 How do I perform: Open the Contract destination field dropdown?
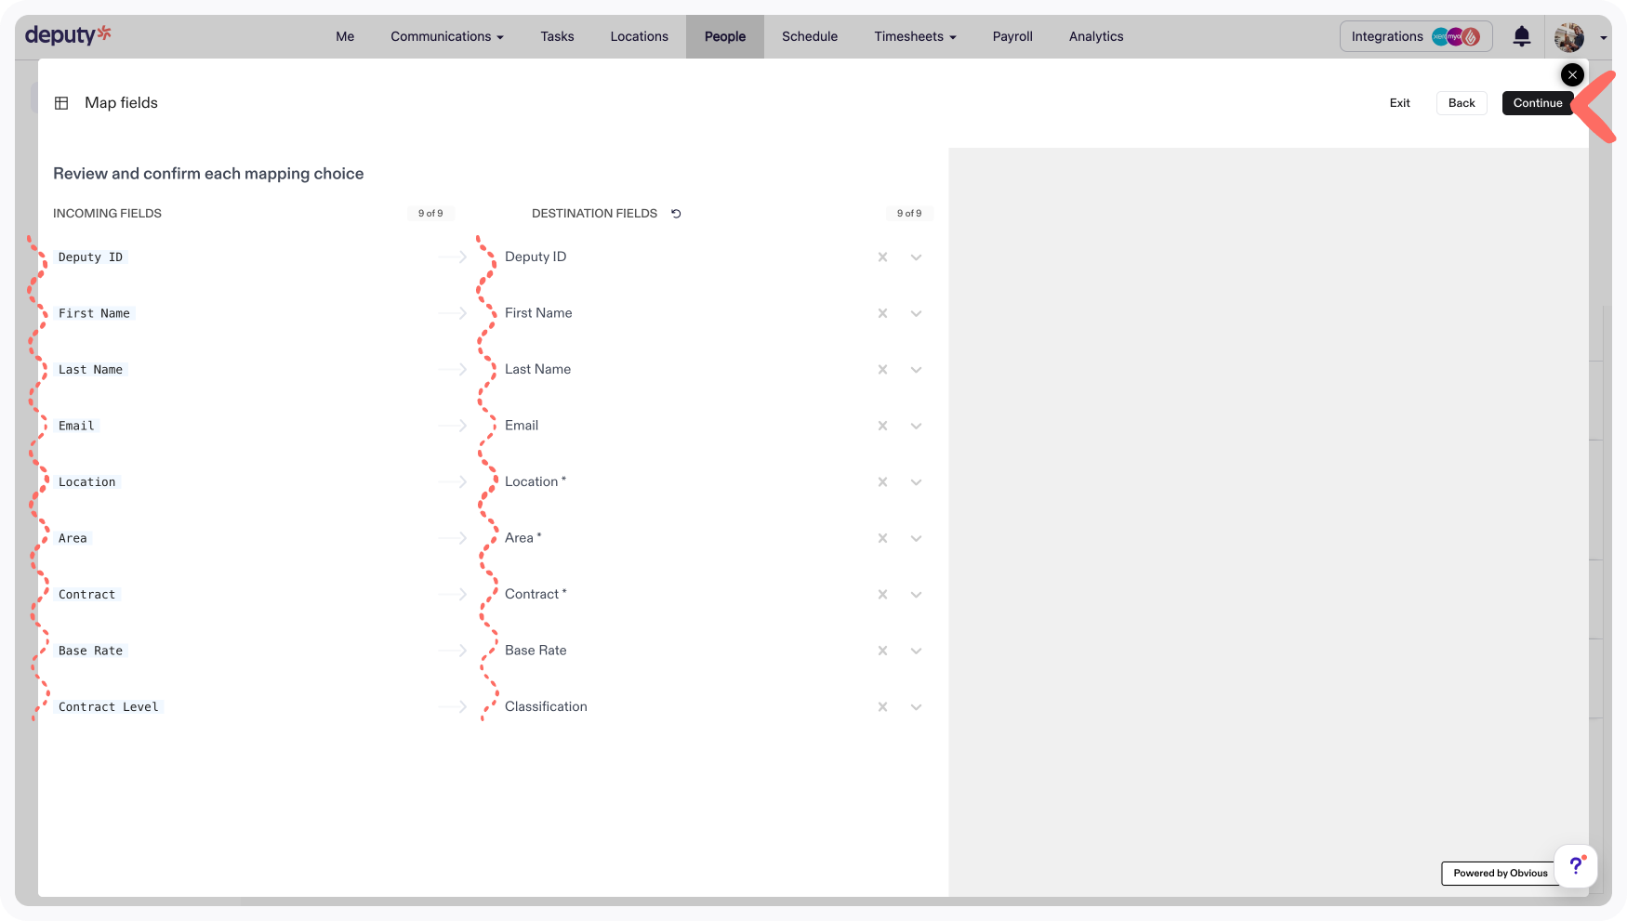[916, 595]
